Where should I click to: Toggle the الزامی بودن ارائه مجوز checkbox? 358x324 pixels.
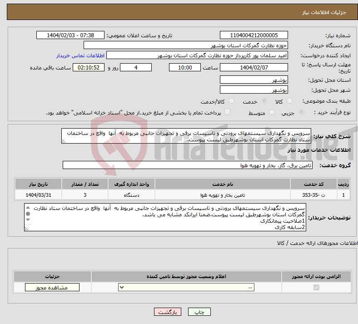316,288
